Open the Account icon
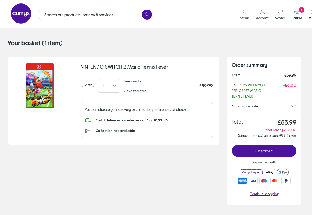 coord(262,12)
